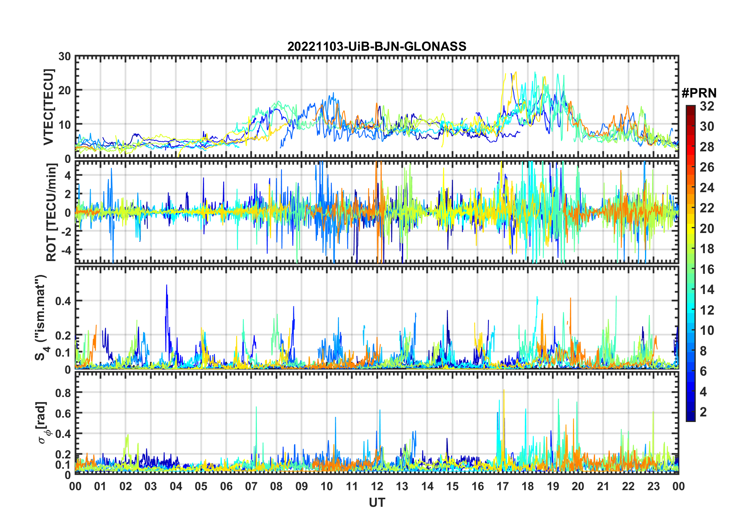Click the plot title 20221103-UiB-BJN-GLONASS
Image resolution: width=754 pixels, height=527 pixels.
[x=377, y=46]
